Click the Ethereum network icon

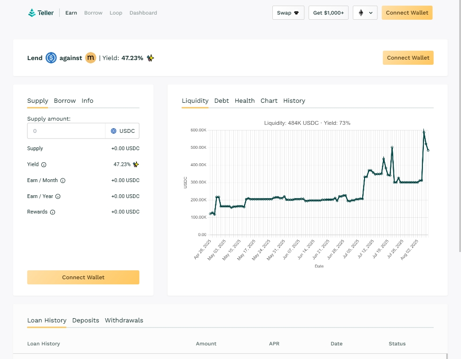pos(361,13)
